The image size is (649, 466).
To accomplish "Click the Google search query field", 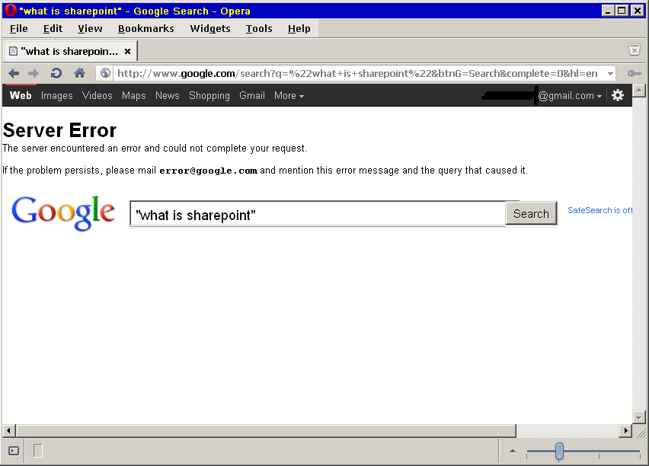I will click(318, 214).
